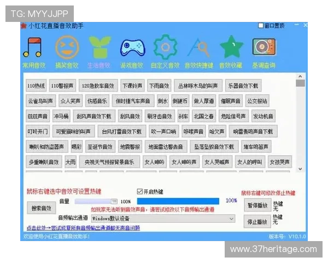Play the 伤感音乐 sound effect
This screenshot has width=328, height=263.
coord(97,101)
